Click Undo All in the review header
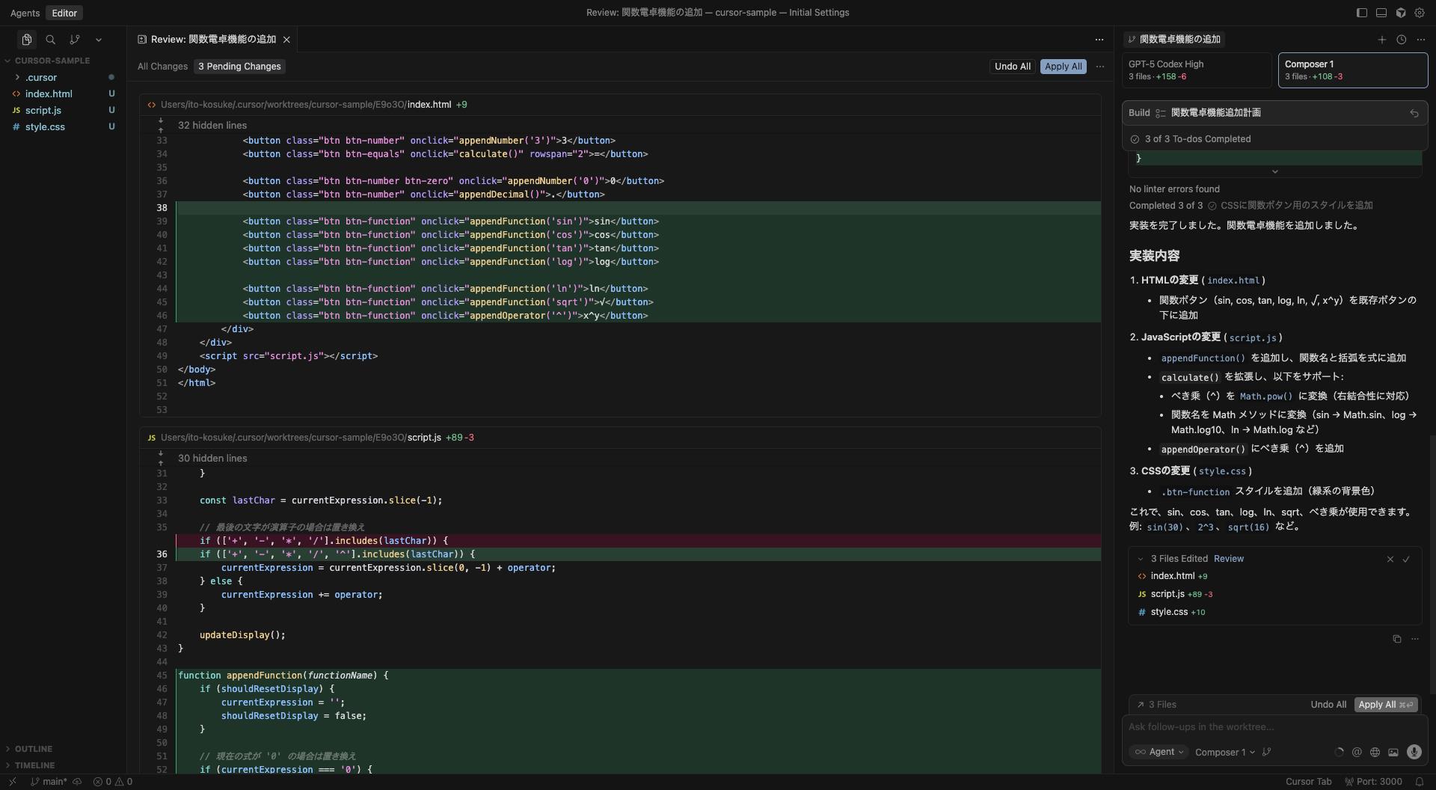This screenshot has height=790, width=1436. [1012, 67]
